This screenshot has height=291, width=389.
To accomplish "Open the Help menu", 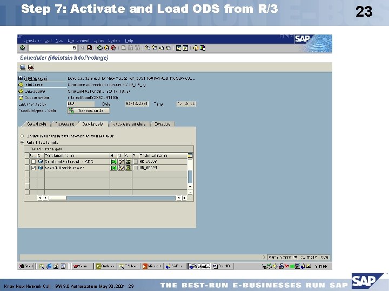I will tap(129, 40).
